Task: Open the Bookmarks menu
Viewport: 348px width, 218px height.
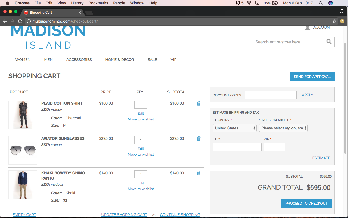Action: [x=98, y=3]
